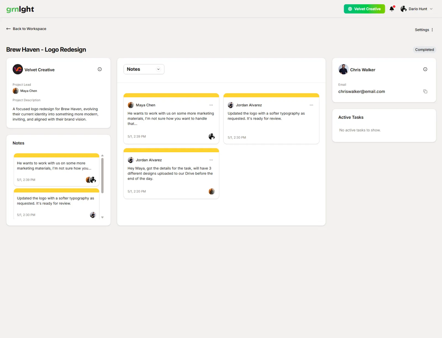Screen dimensions: 442x338
Task: Open the Notes view dropdown
Action: pos(144,69)
